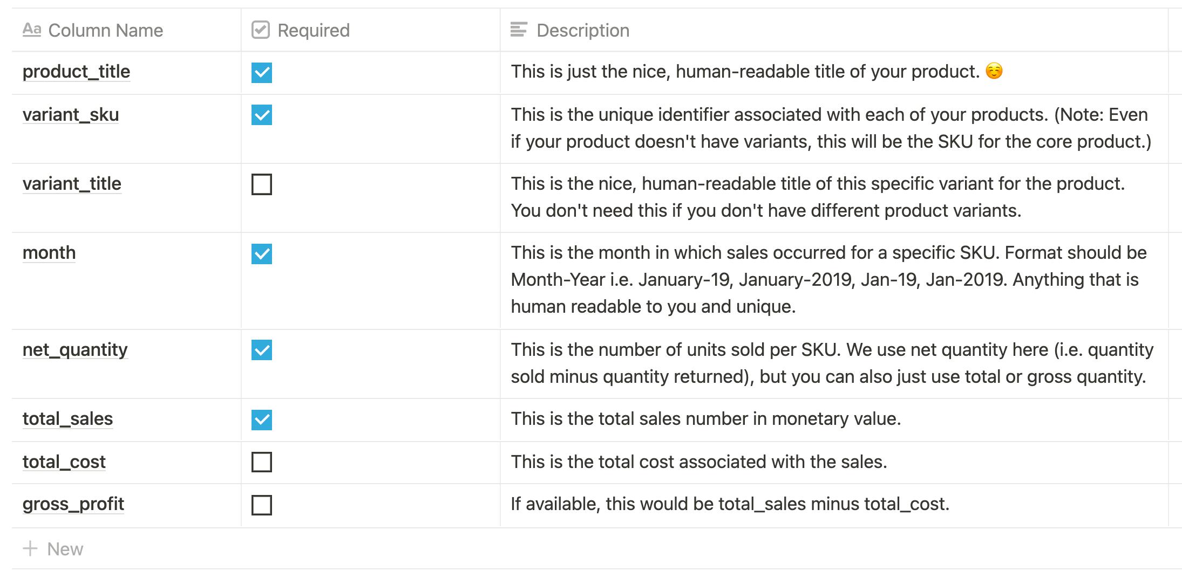Click the plus icon to add row
This screenshot has width=1182, height=578.
(30, 548)
